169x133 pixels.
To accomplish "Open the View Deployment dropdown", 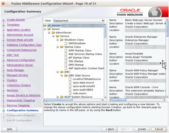I will 79,21.
